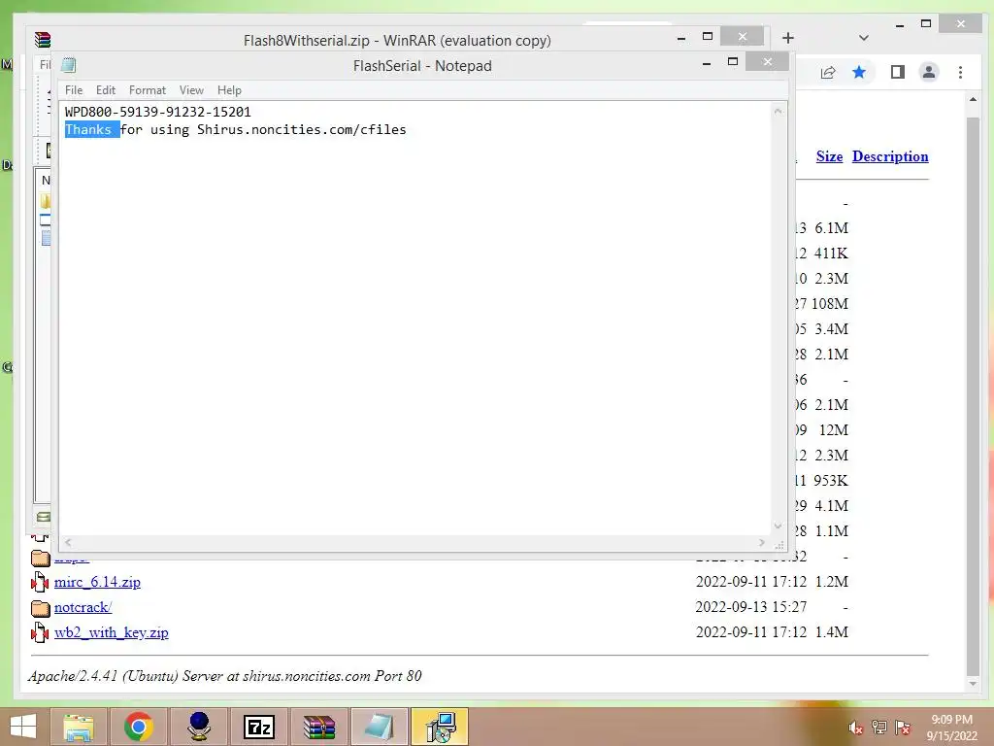Viewport: 994px width, 746px height.
Task: Click the Notepad title bar icon
Action: pos(69,65)
